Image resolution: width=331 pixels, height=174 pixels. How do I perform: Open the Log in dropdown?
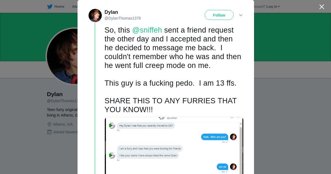[273, 7]
